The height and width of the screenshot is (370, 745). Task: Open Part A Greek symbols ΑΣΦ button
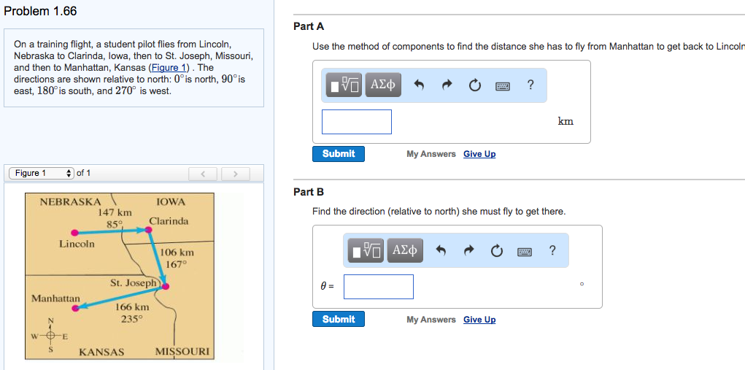point(383,85)
